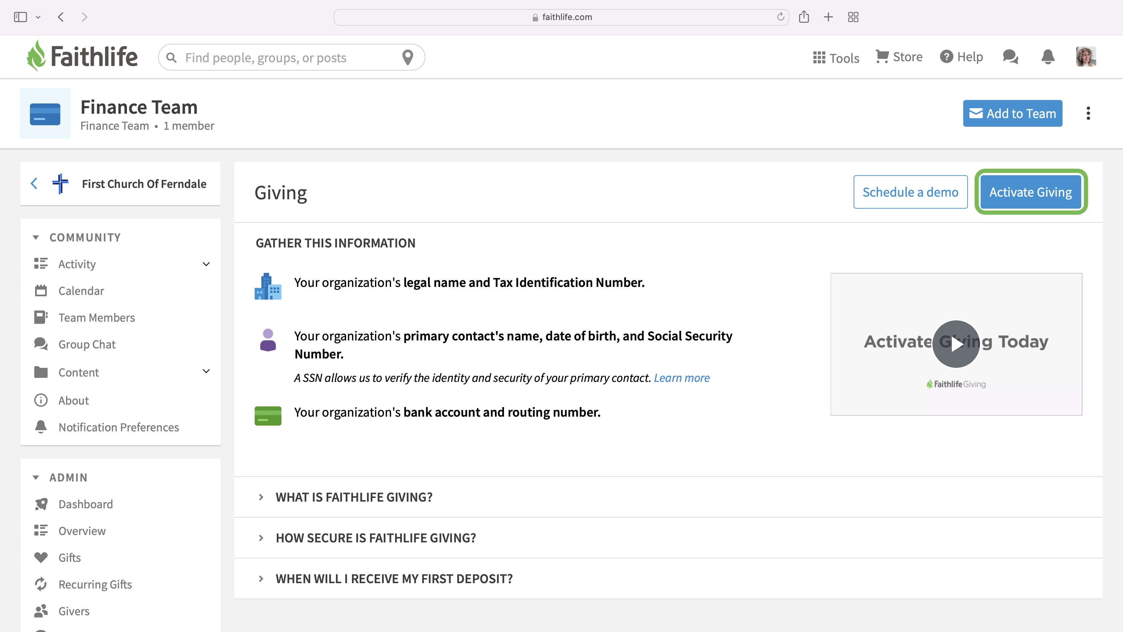1123x632 pixels.
Task: Open Safari sidebar dropdown arrow
Action: (x=38, y=17)
